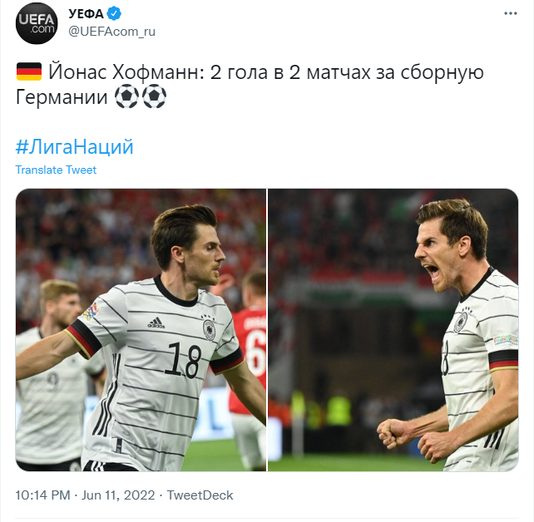The image size is (534, 522).
Task: Open the #ЛигаНаций hashtag
Action: tap(75, 147)
